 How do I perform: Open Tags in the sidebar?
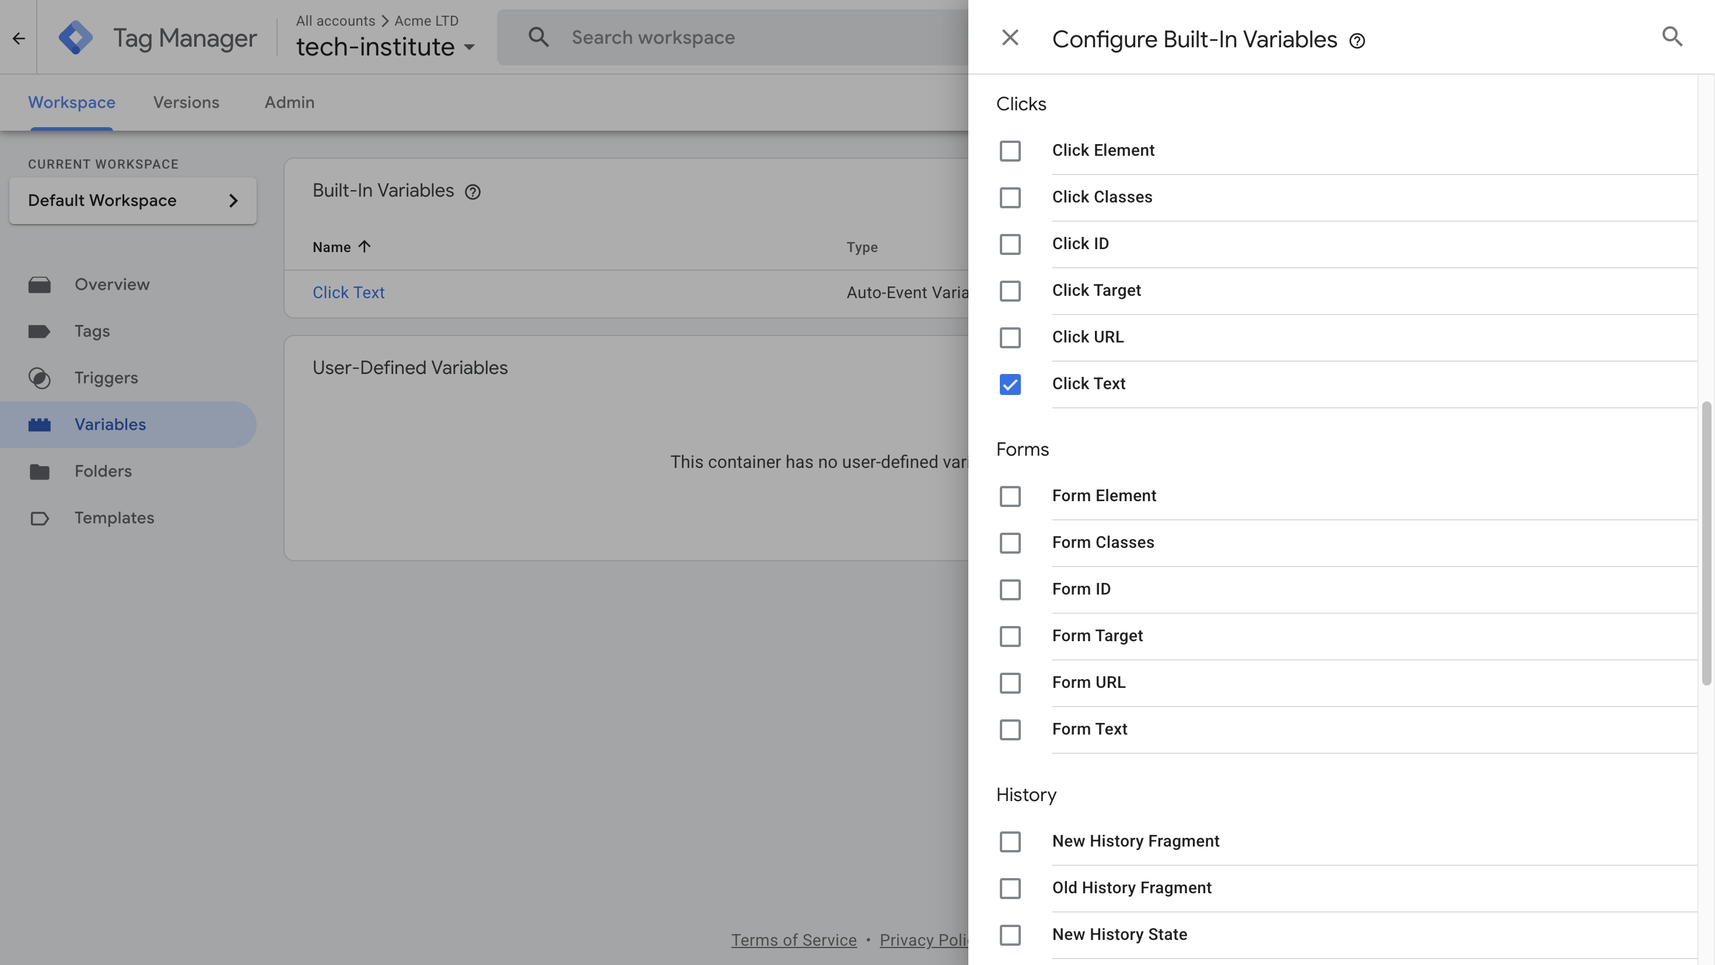pos(128,331)
